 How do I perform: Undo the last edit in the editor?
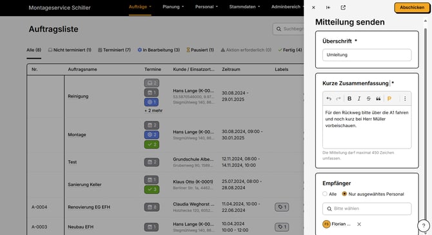point(329,99)
